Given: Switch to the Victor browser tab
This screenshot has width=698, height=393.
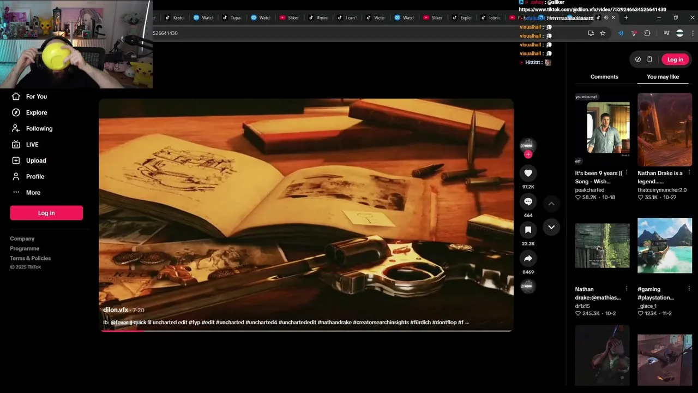Looking at the screenshot, I should click(x=375, y=17).
